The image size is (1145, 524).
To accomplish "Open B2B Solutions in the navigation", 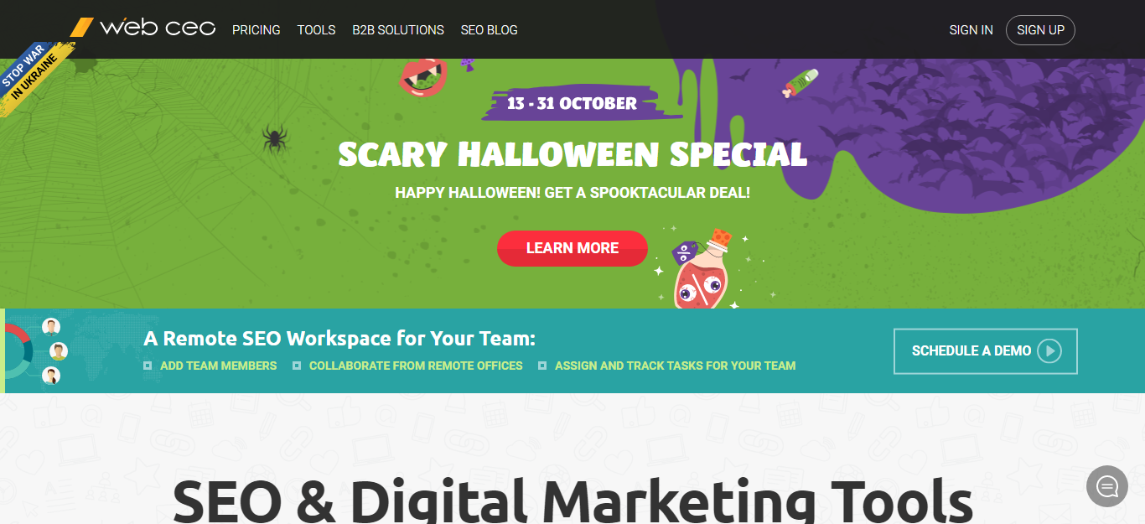I will 398,29.
